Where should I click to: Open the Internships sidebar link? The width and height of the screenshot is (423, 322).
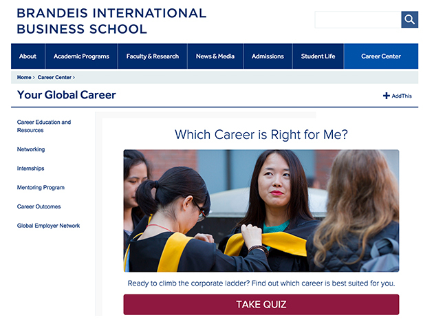(30, 169)
